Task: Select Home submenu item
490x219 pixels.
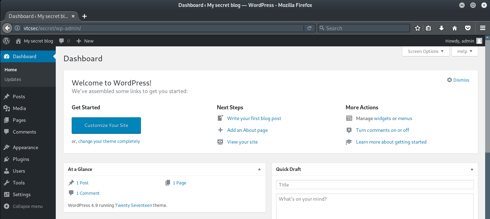Action: tap(11, 70)
